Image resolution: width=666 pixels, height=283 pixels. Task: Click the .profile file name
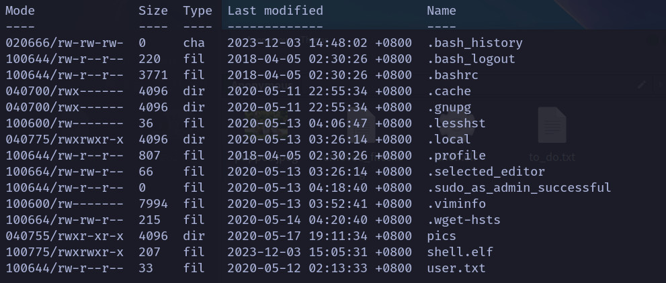[x=456, y=156]
